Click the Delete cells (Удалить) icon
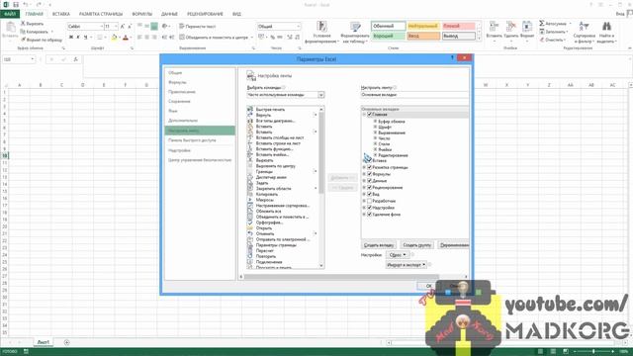The image size is (633, 356). (511, 27)
